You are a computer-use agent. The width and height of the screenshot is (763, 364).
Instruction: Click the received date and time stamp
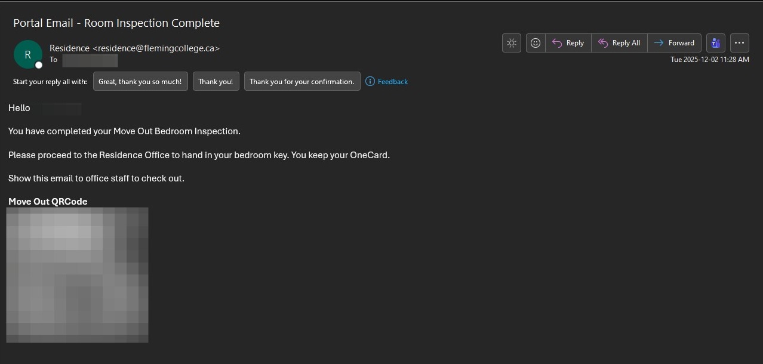[x=709, y=60]
